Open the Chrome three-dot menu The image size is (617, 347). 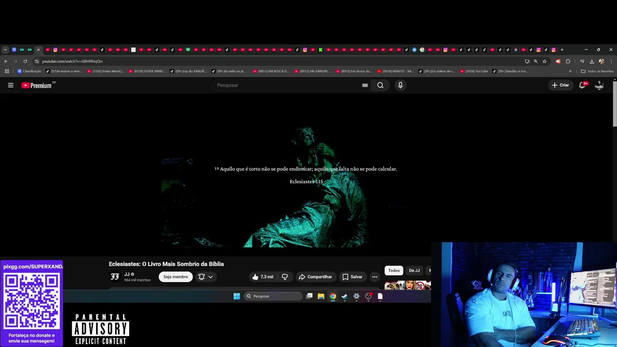pyautogui.click(x=611, y=61)
